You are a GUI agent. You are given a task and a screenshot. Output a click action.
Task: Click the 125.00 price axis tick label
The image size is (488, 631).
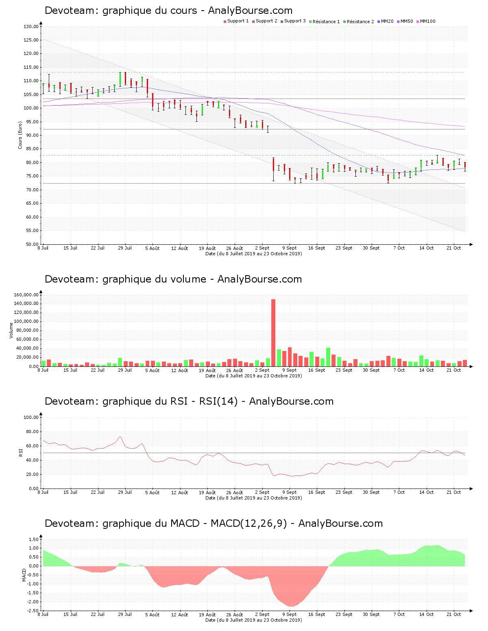tap(31, 40)
